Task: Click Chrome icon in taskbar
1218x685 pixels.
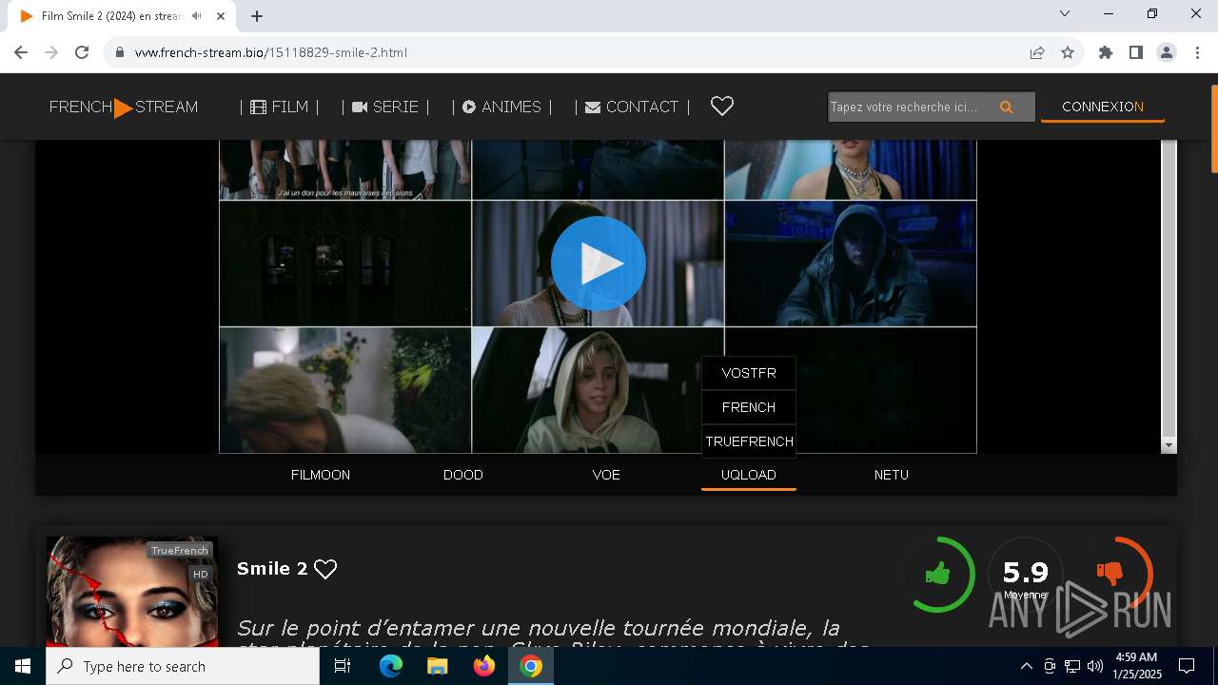Action: click(x=531, y=666)
